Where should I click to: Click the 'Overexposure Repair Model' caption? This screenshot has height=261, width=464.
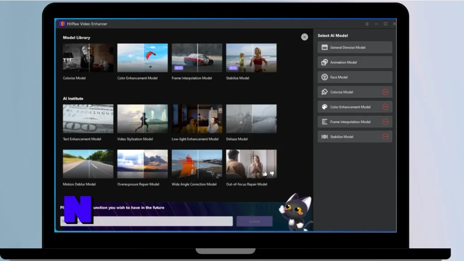(138, 184)
